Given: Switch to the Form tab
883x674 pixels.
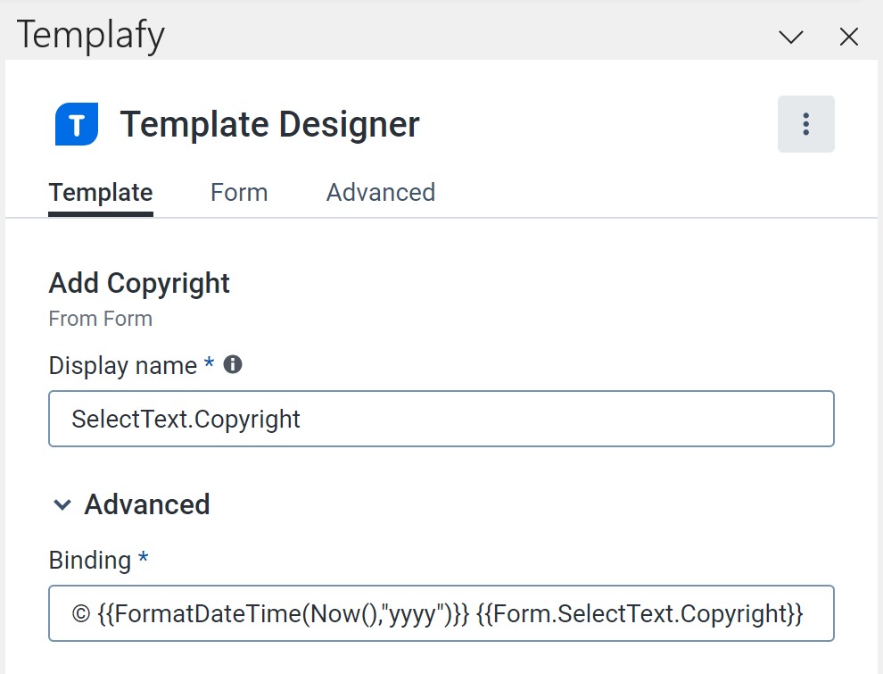Looking at the screenshot, I should 238,192.
